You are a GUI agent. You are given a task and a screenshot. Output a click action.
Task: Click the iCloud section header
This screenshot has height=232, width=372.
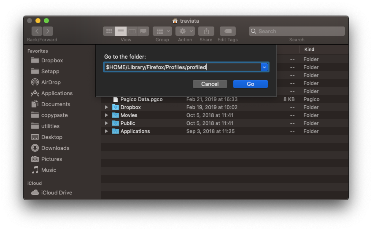[35, 183]
